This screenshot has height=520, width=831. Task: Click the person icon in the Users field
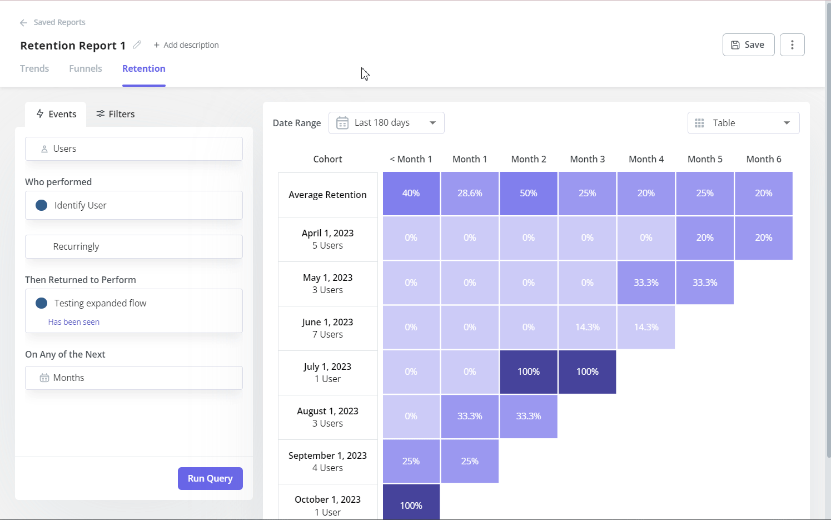[x=43, y=148]
